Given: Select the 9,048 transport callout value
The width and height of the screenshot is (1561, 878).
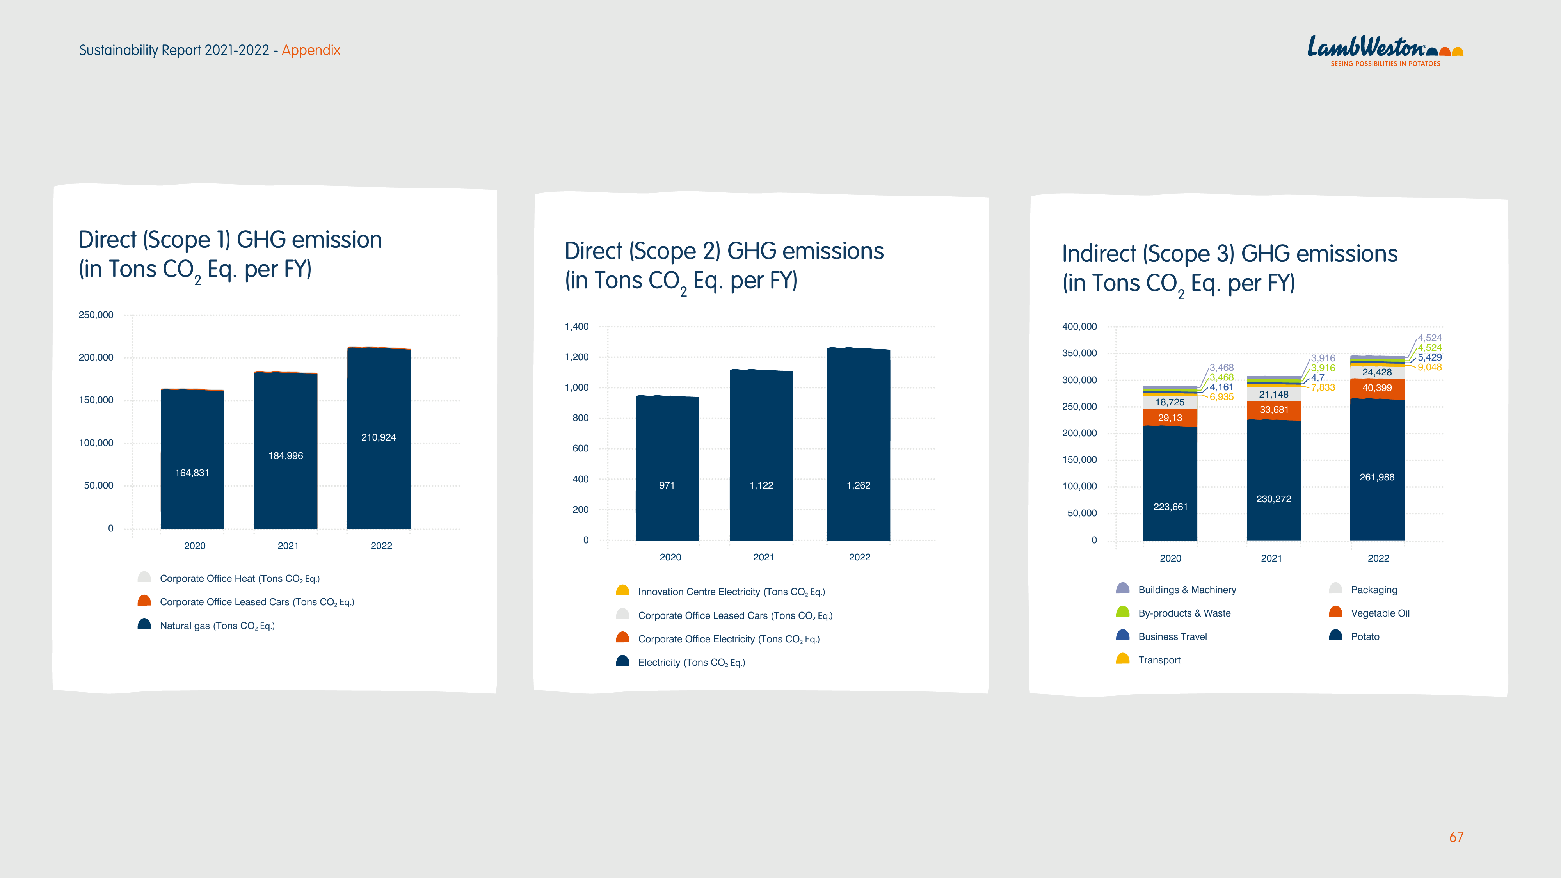Looking at the screenshot, I should tap(1429, 367).
